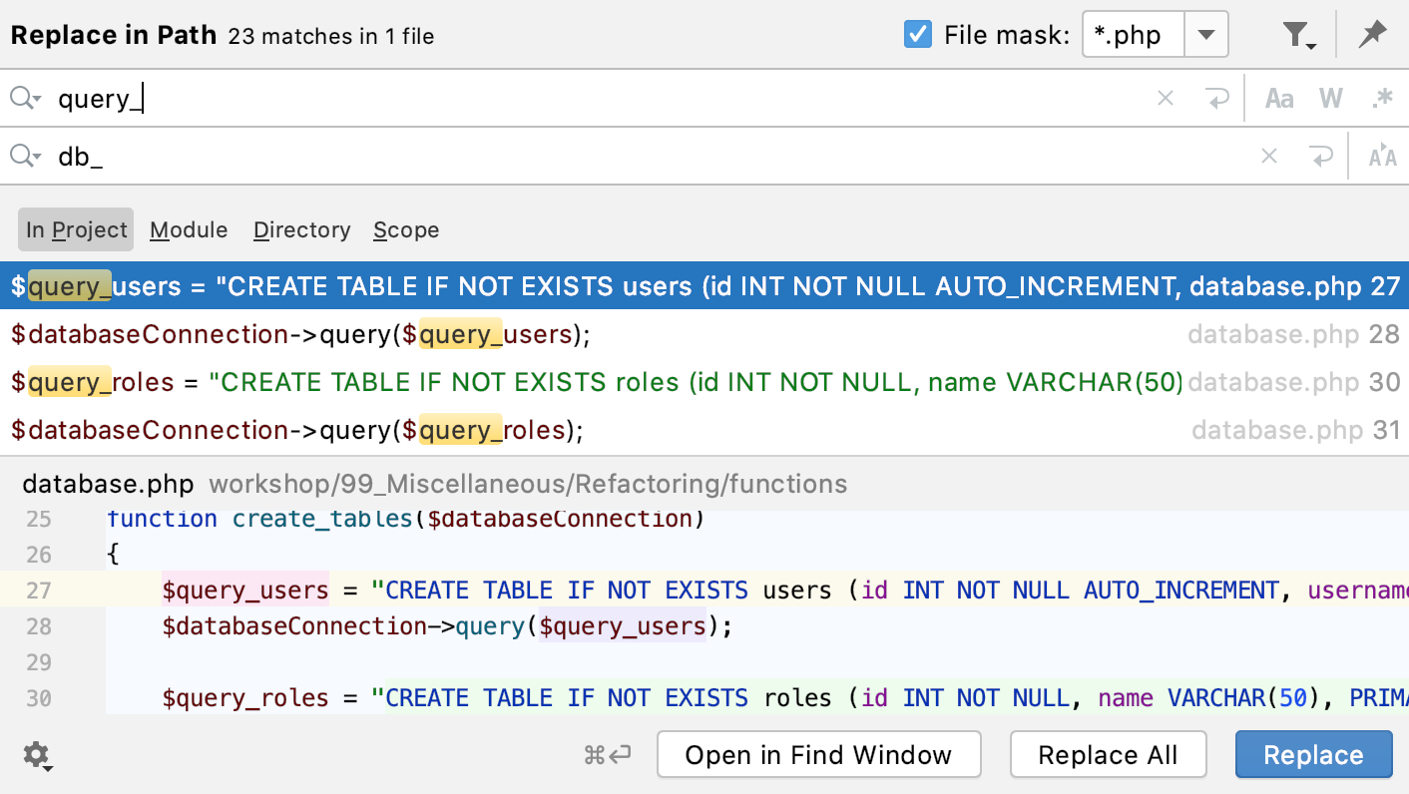The image size is (1409, 794).
Task: Select result $query_roles on line 30
Action: coord(704,382)
